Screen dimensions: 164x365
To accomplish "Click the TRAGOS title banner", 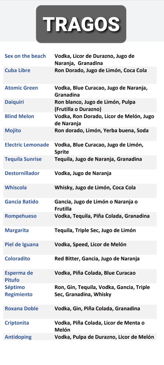I will (x=81, y=24).
